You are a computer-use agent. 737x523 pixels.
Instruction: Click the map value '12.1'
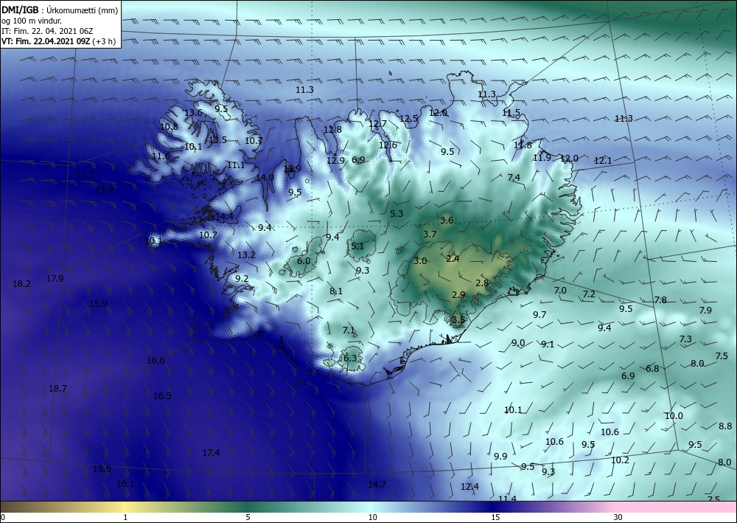coord(603,160)
